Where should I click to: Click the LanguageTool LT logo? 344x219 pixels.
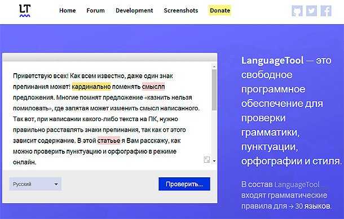coord(25,11)
